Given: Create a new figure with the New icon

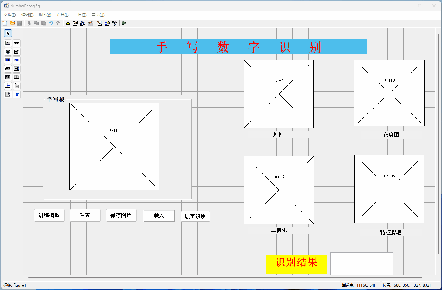Looking at the screenshot, I should pyautogui.click(x=5, y=23).
